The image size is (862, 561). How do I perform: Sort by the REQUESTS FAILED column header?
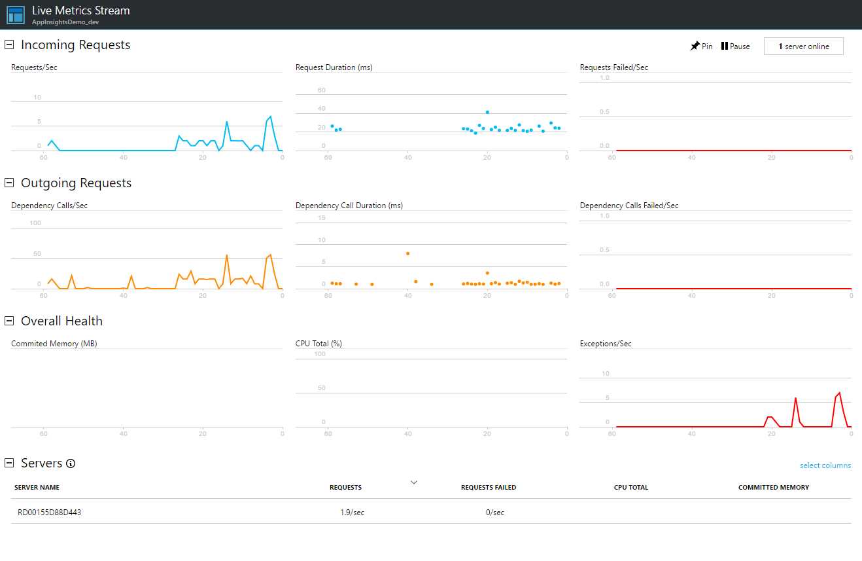(488, 487)
